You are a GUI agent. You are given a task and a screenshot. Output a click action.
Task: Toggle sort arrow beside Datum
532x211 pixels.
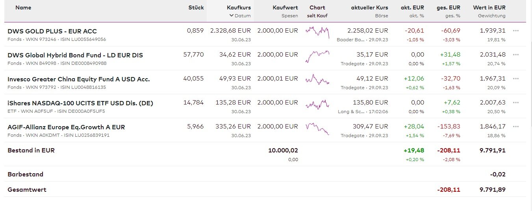click(232, 16)
